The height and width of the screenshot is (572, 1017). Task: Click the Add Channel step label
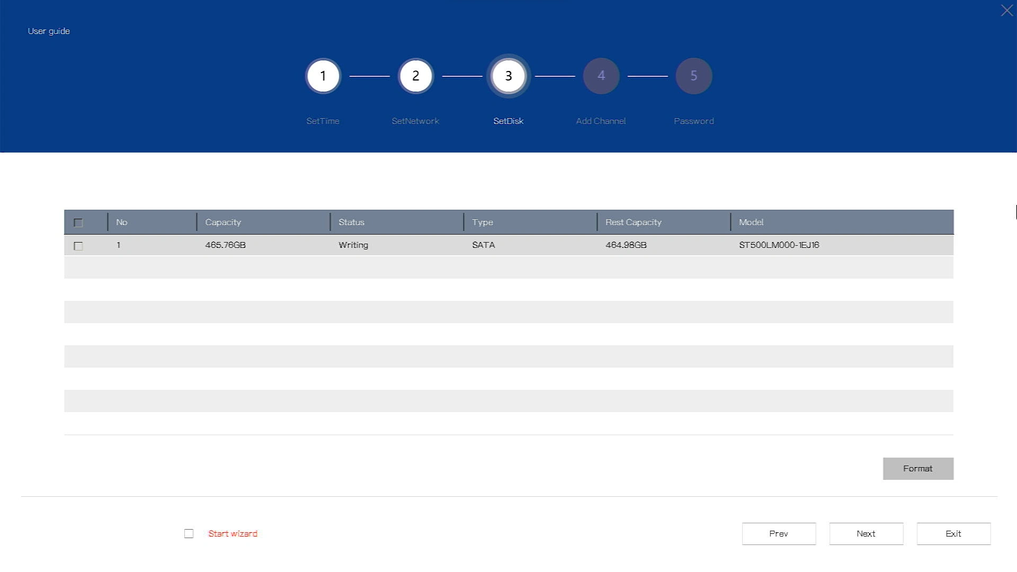pos(601,121)
